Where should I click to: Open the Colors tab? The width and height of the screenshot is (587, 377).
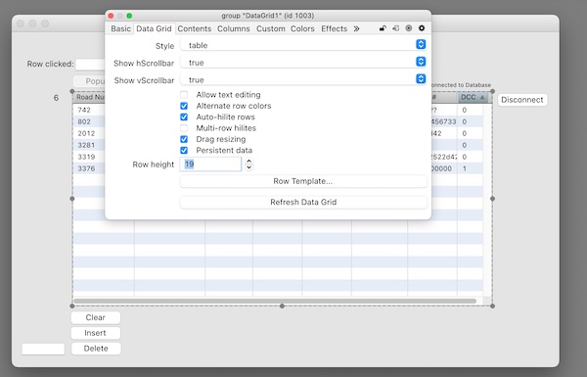click(302, 28)
